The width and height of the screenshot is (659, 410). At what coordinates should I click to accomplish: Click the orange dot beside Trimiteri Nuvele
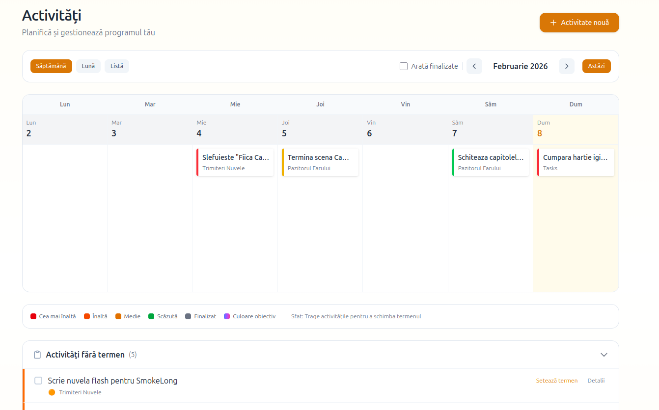click(52, 392)
